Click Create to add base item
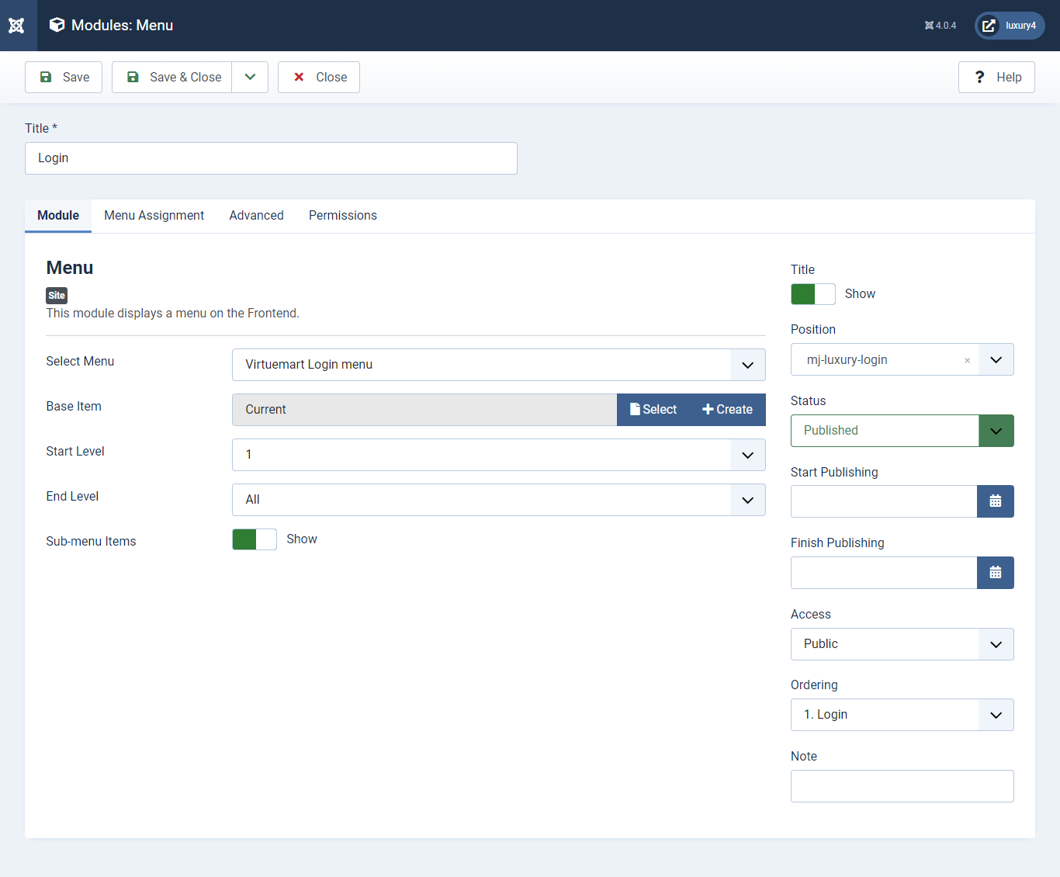This screenshot has width=1060, height=877. click(727, 410)
